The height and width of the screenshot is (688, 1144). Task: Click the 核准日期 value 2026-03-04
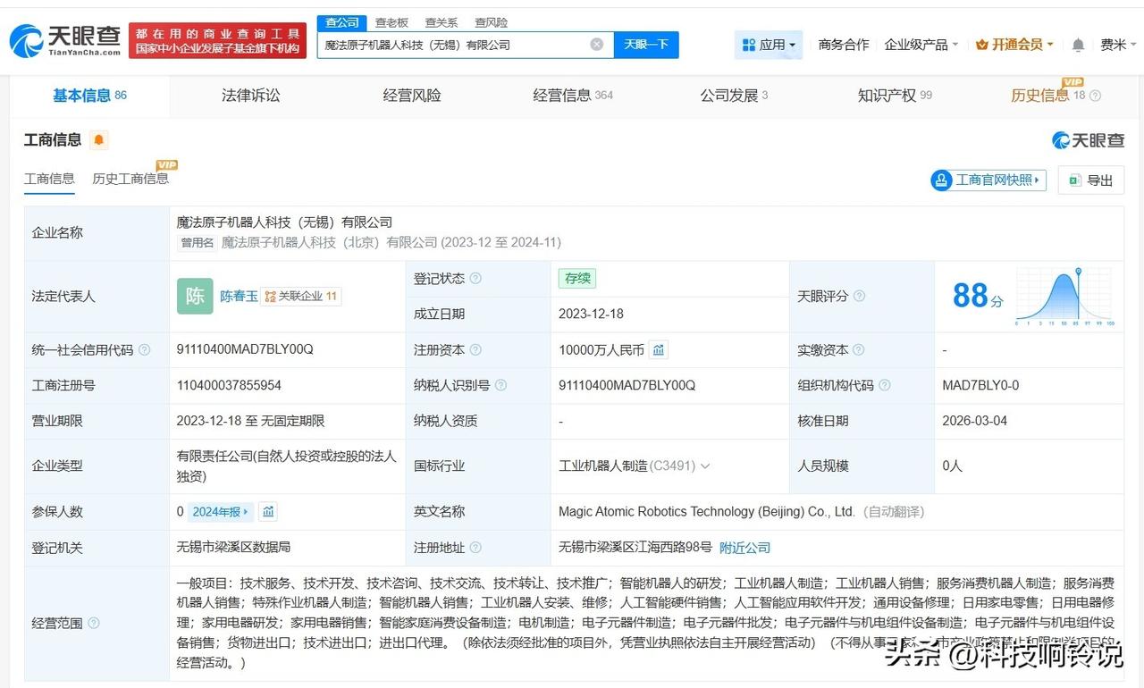click(x=975, y=421)
